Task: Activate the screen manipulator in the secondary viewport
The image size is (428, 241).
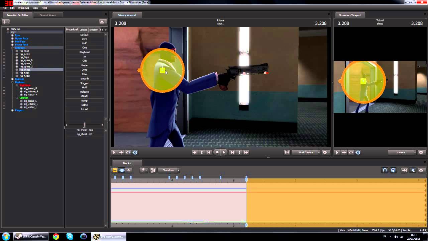Action: tap(358, 152)
